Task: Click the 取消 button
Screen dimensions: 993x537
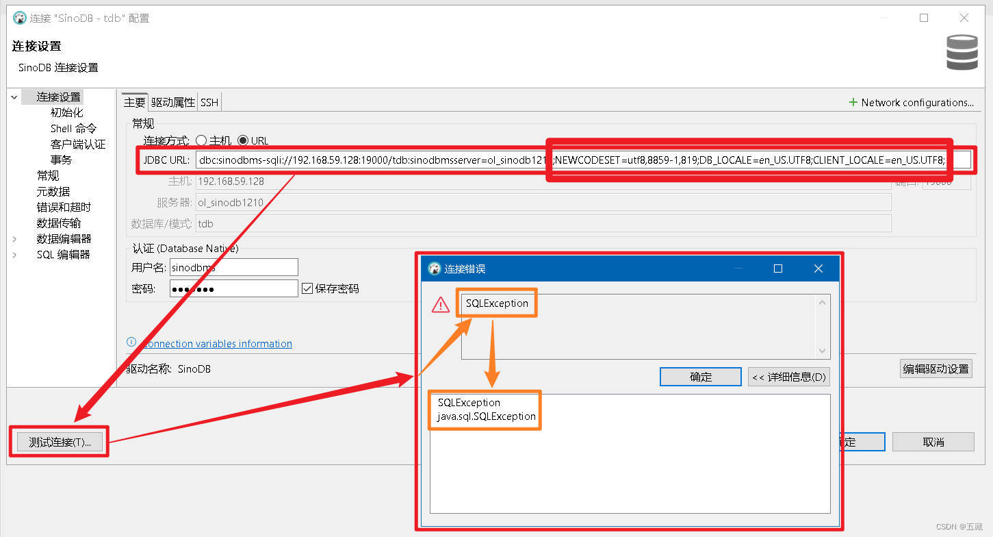Action: [x=933, y=442]
